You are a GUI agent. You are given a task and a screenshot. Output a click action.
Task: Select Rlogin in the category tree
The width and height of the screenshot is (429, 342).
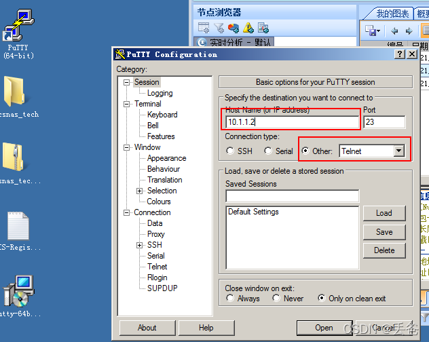click(157, 278)
